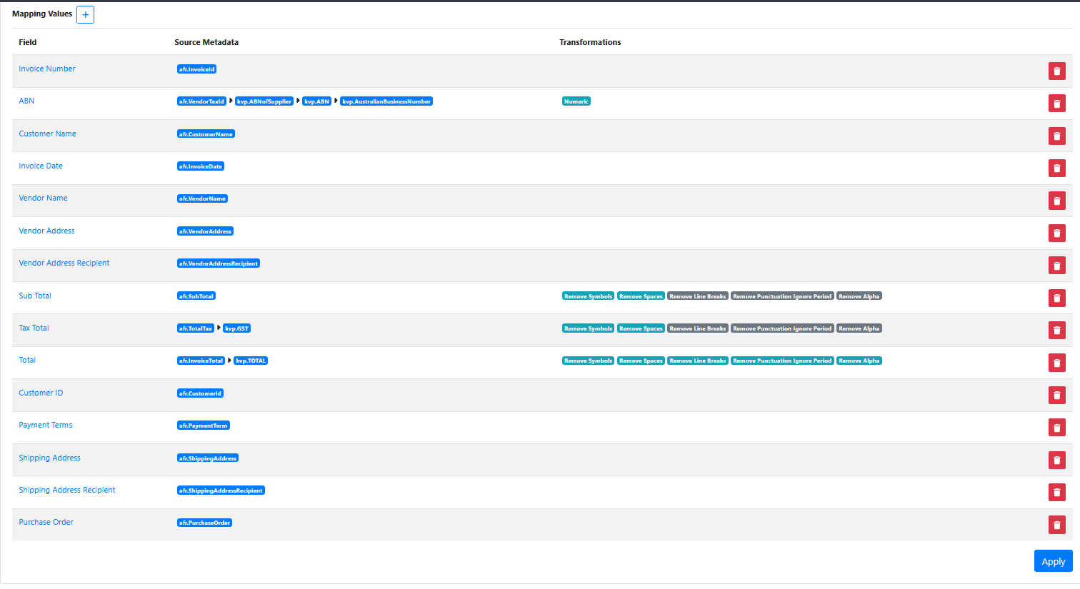The height and width of the screenshot is (589, 1080).
Task: Select Remove Alpha tag in Tax Total row
Action: click(x=859, y=328)
